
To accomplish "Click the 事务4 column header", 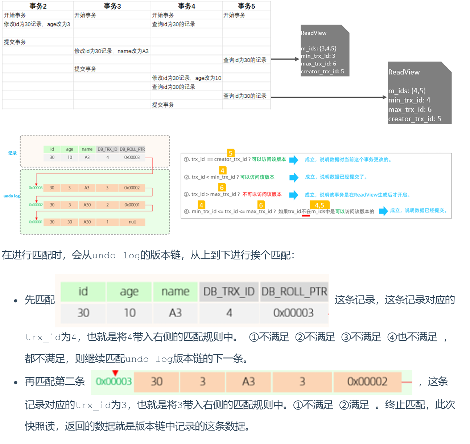I will pyautogui.click(x=186, y=6).
